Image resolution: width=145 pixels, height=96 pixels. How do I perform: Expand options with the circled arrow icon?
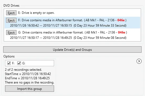tap(139, 61)
